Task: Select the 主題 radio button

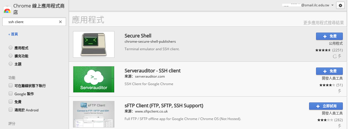Action: 11,64
